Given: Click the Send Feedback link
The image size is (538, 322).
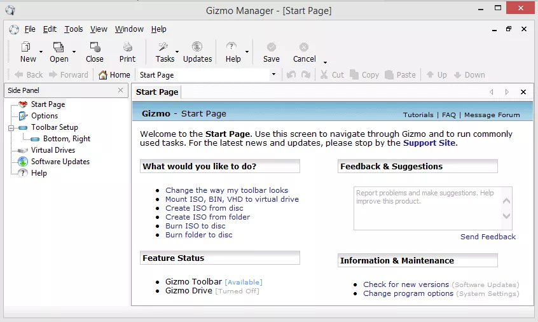Looking at the screenshot, I should (x=488, y=237).
